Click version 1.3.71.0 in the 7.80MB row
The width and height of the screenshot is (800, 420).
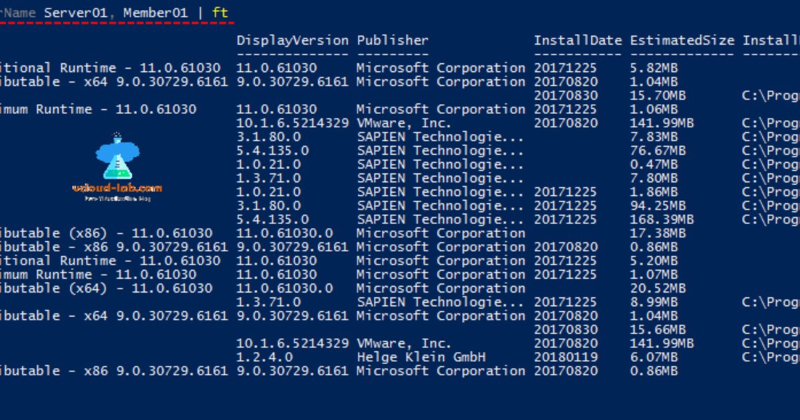(x=269, y=178)
